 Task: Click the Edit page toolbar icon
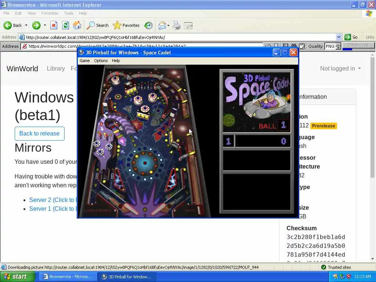pyautogui.click(x=188, y=25)
